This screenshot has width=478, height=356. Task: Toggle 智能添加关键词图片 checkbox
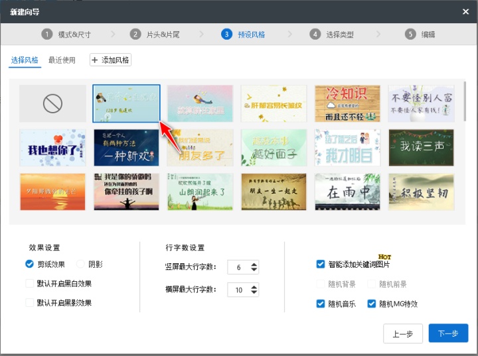click(321, 264)
